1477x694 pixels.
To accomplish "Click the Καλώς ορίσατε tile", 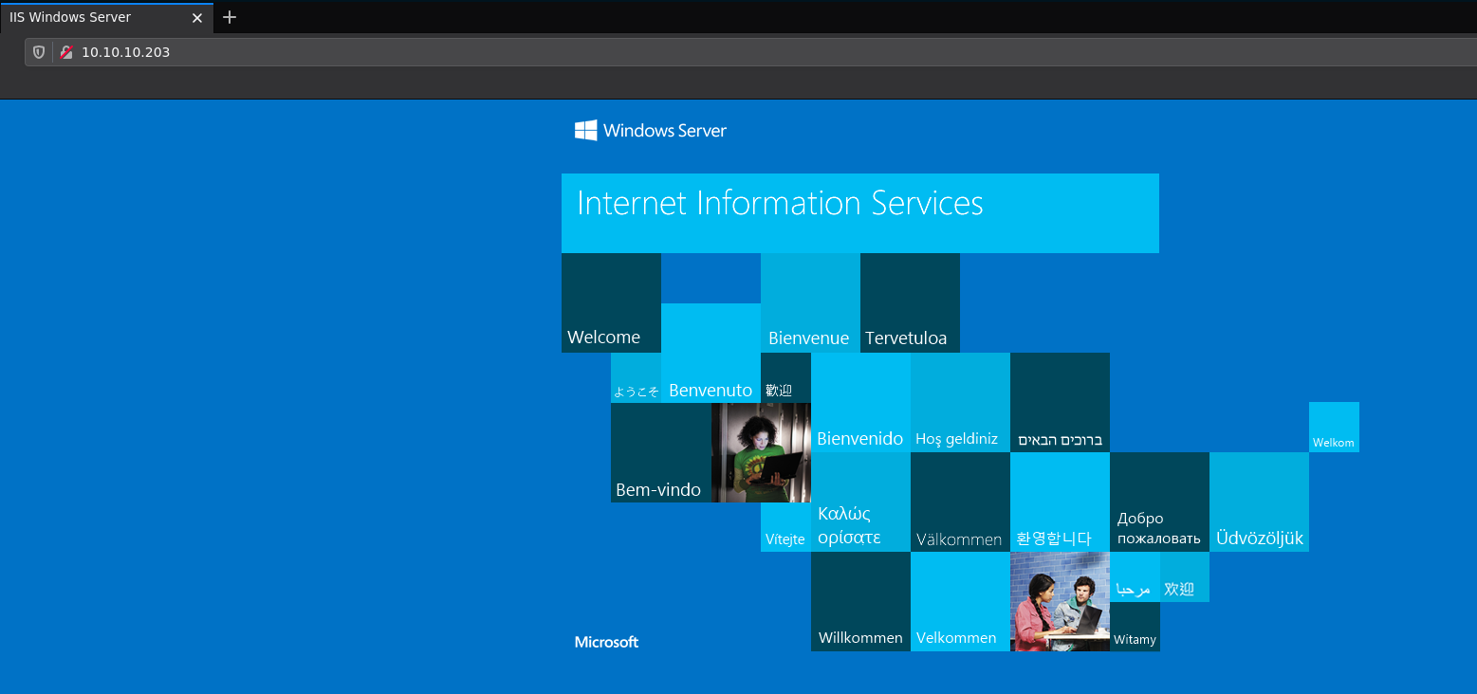I will 860,502.
